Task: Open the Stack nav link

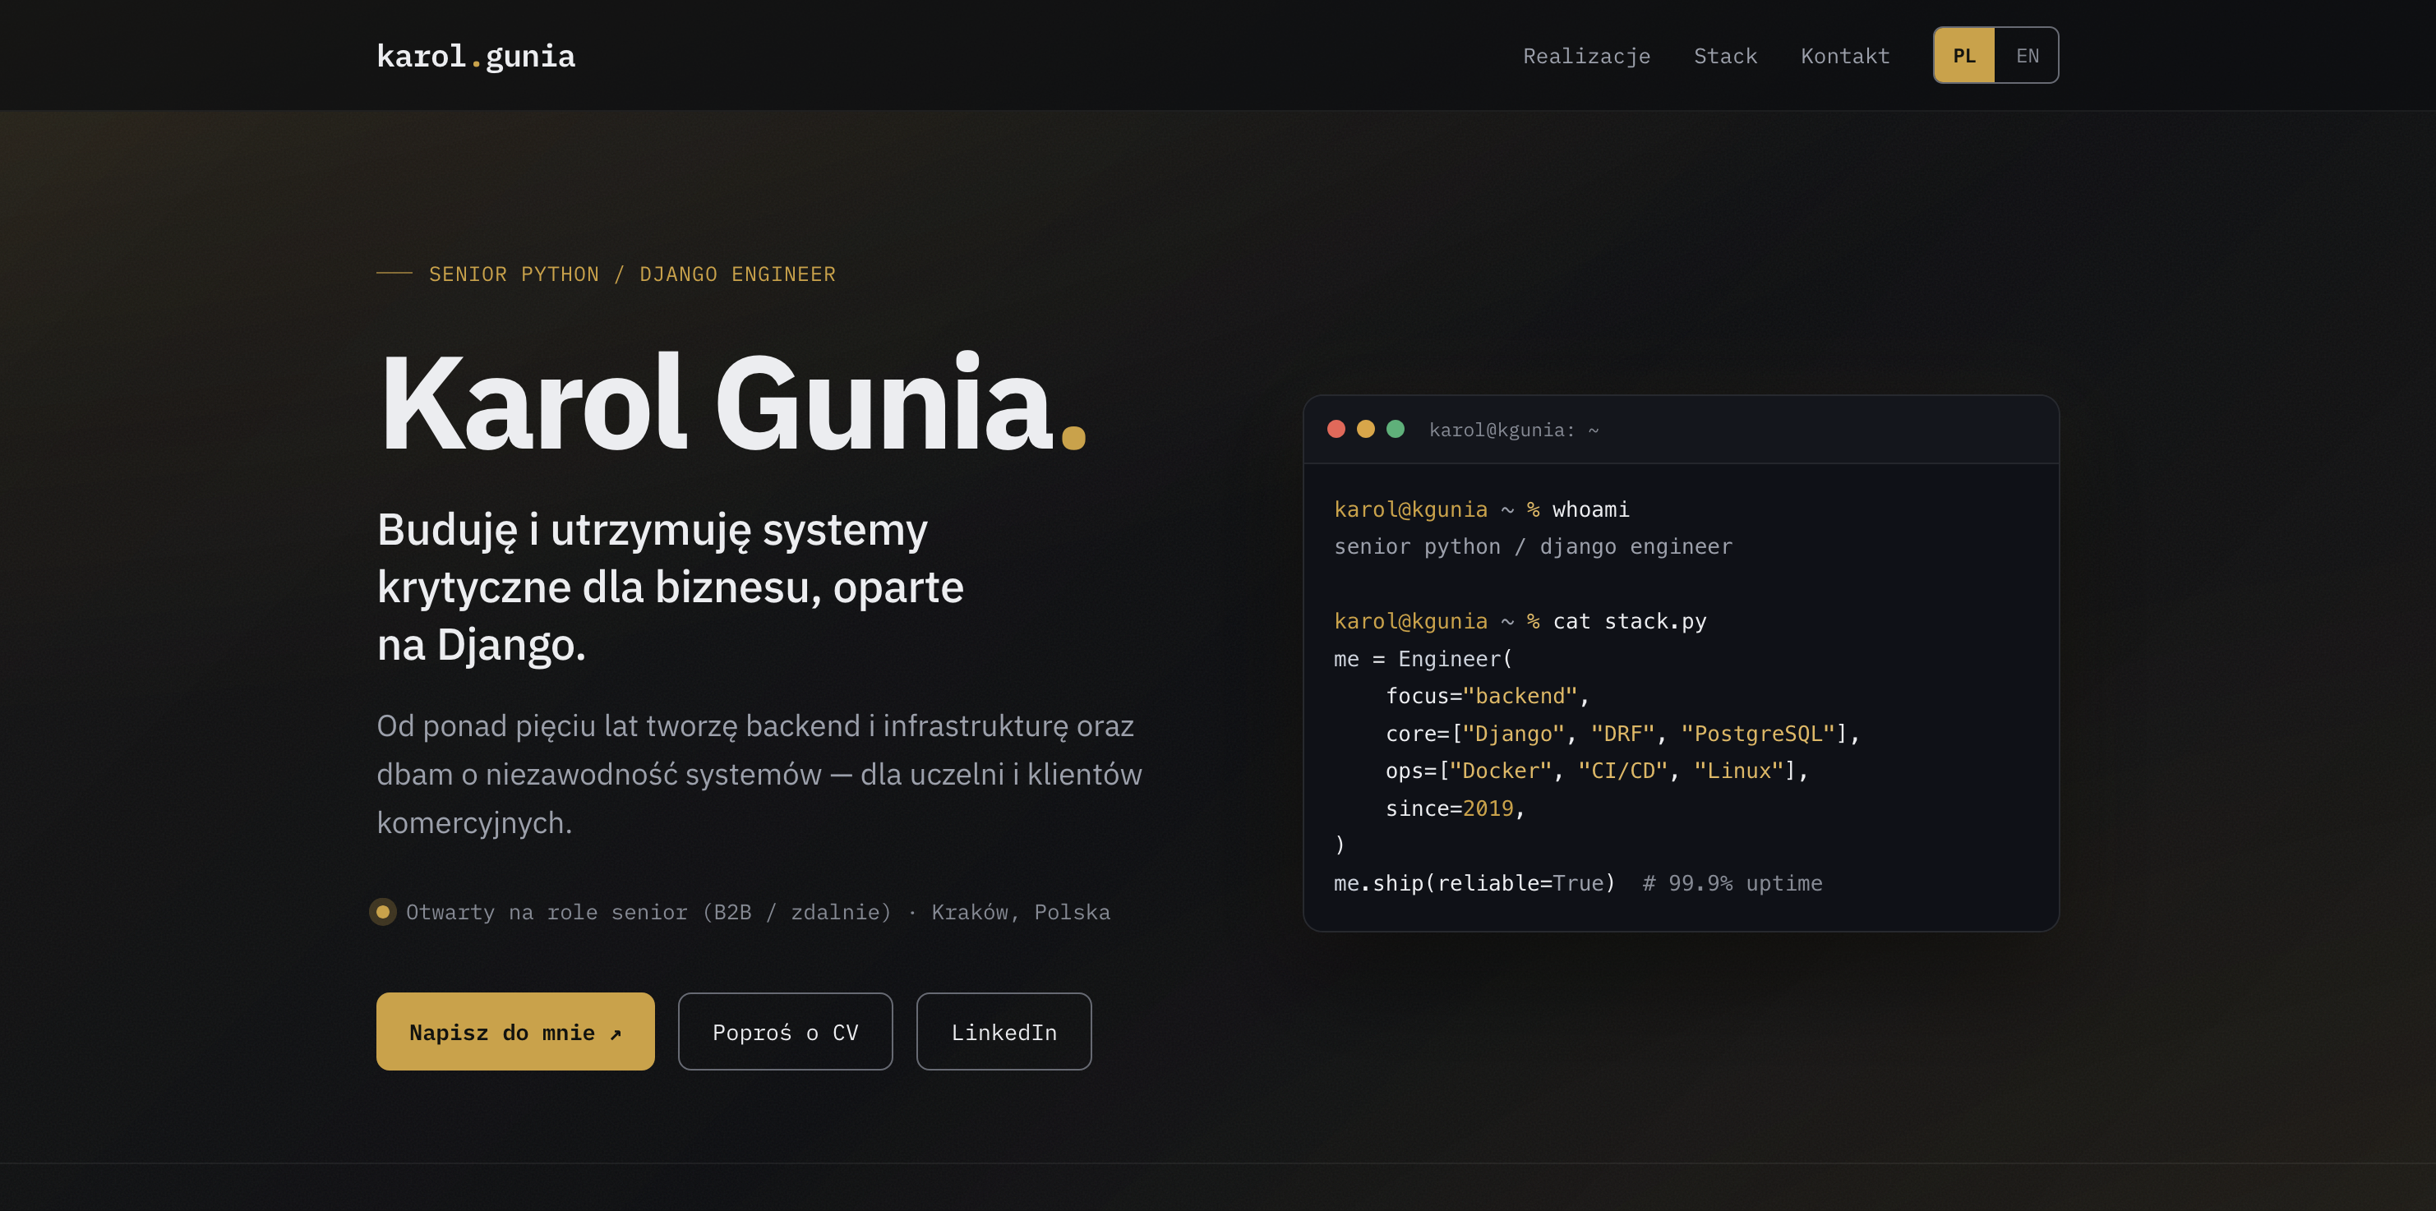Action: (1725, 56)
